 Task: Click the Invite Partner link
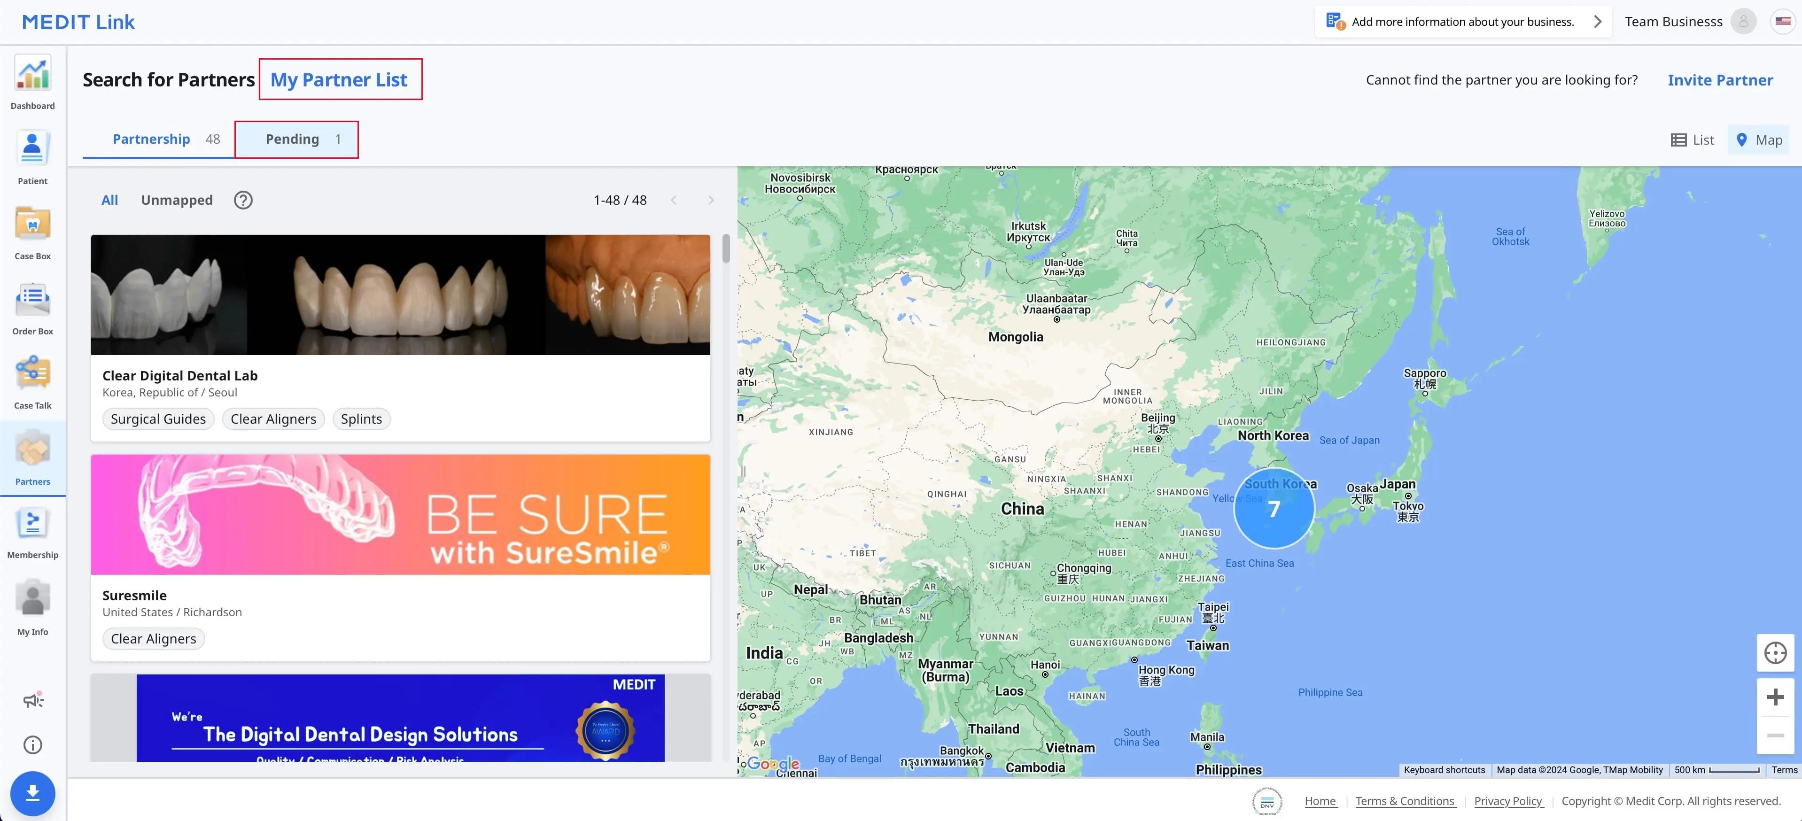click(1720, 80)
